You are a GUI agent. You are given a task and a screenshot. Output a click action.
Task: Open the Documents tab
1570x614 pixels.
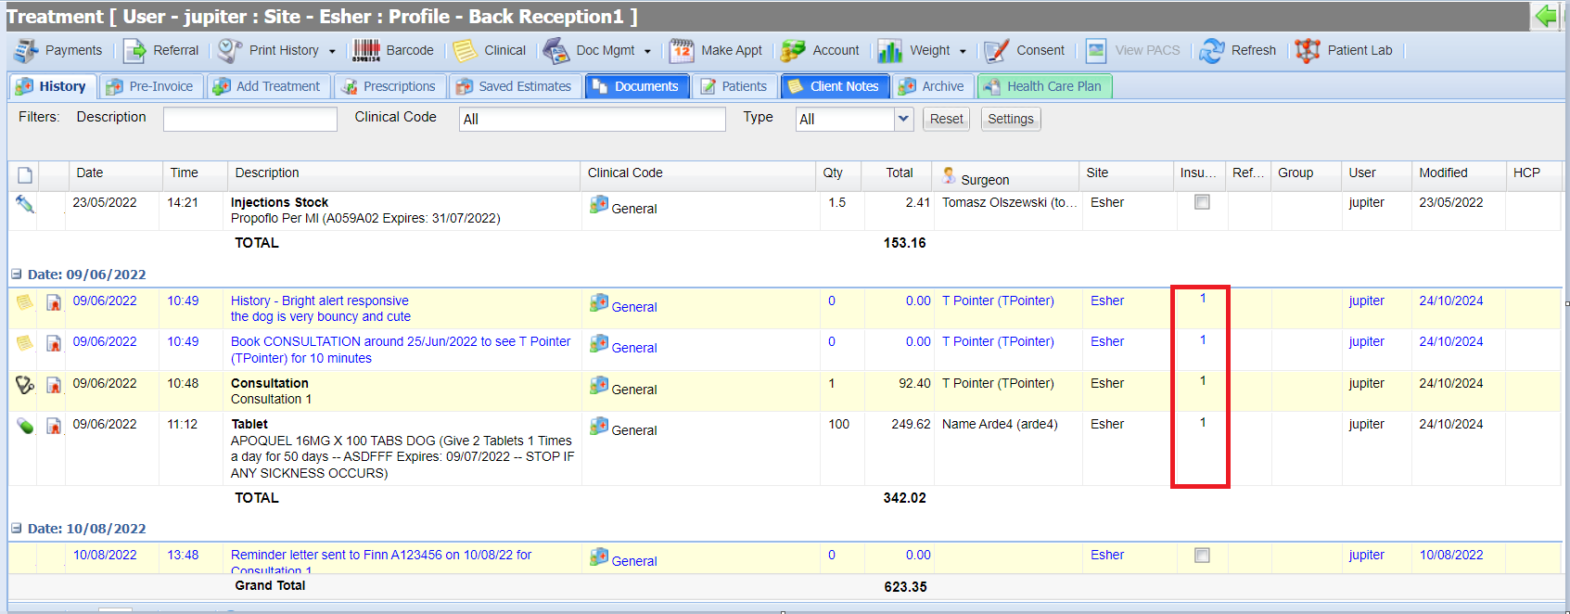point(636,86)
